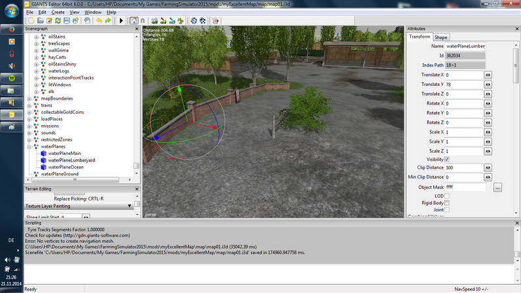Click the paint palette taskbar icon
Screen dimensions: 521x293
click(12, 127)
